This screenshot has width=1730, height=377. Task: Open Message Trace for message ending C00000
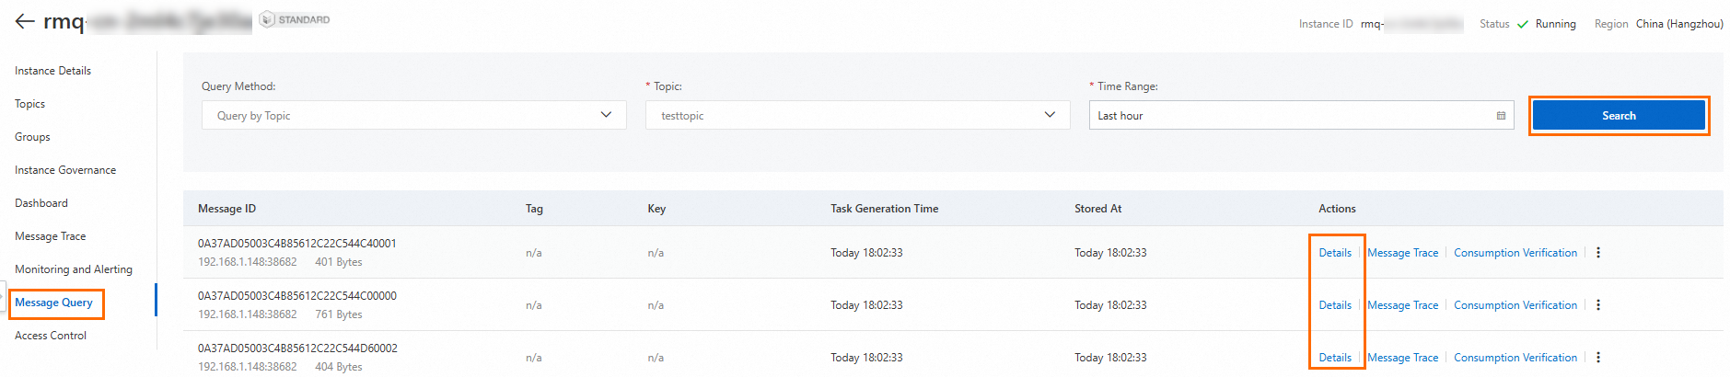click(x=1402, y=305)
